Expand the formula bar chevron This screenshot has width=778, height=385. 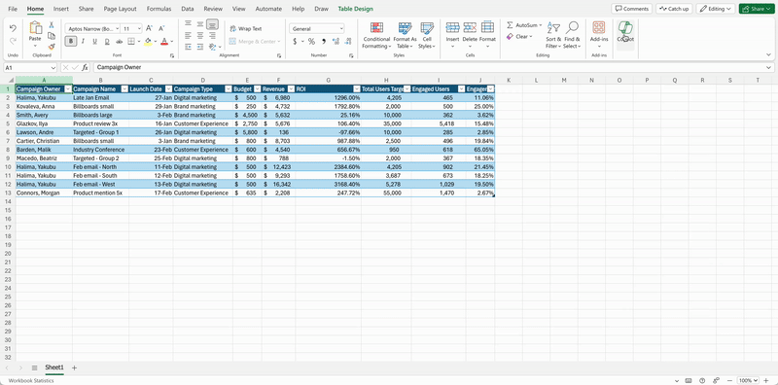point(768,67)
